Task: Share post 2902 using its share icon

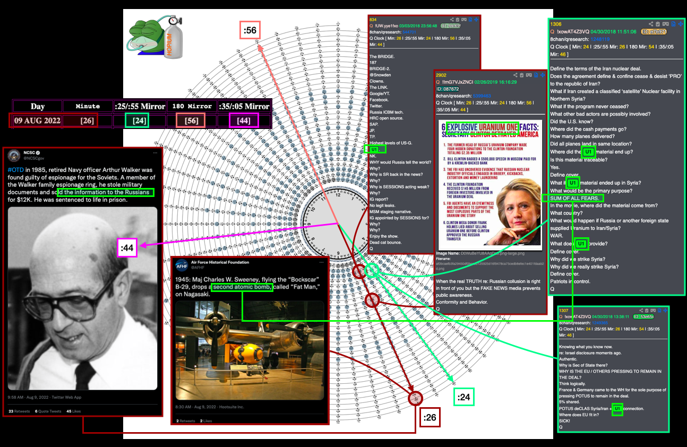Action: coord(515,75)
